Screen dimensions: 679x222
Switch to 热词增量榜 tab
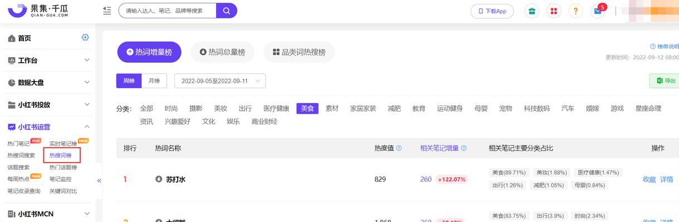[149, 52]
